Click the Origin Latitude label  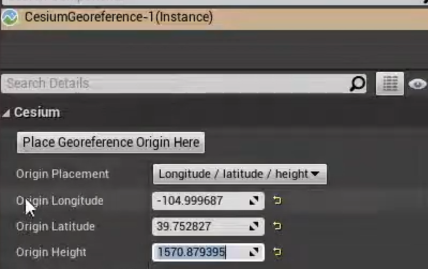pos(55,227)
